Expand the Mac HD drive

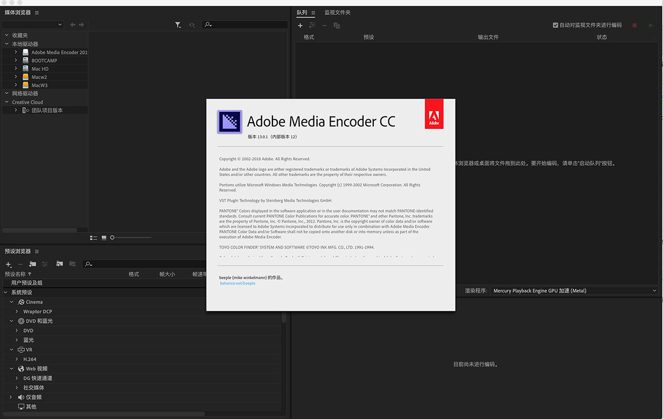pos(16,69)
